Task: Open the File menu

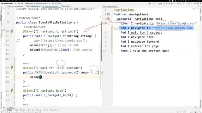Action: (x=13, y=1)
